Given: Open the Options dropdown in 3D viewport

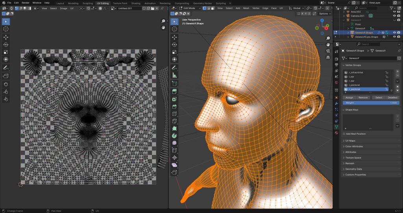Looking at the screenshot, I should [325, 14].
